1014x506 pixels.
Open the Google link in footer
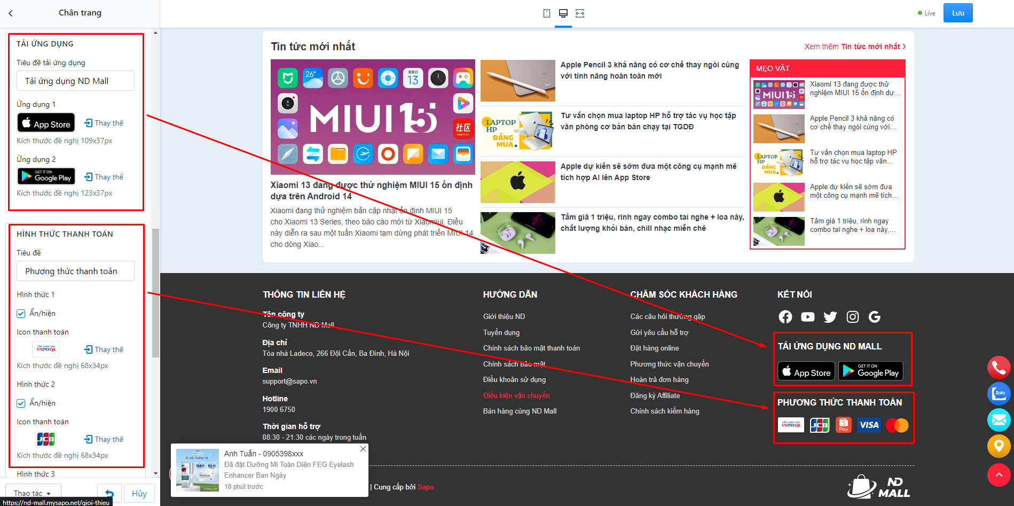[875, 317]
